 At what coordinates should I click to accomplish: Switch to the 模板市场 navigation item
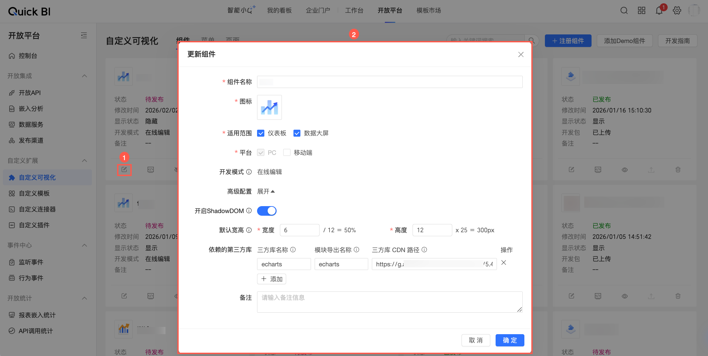(428, 10)
